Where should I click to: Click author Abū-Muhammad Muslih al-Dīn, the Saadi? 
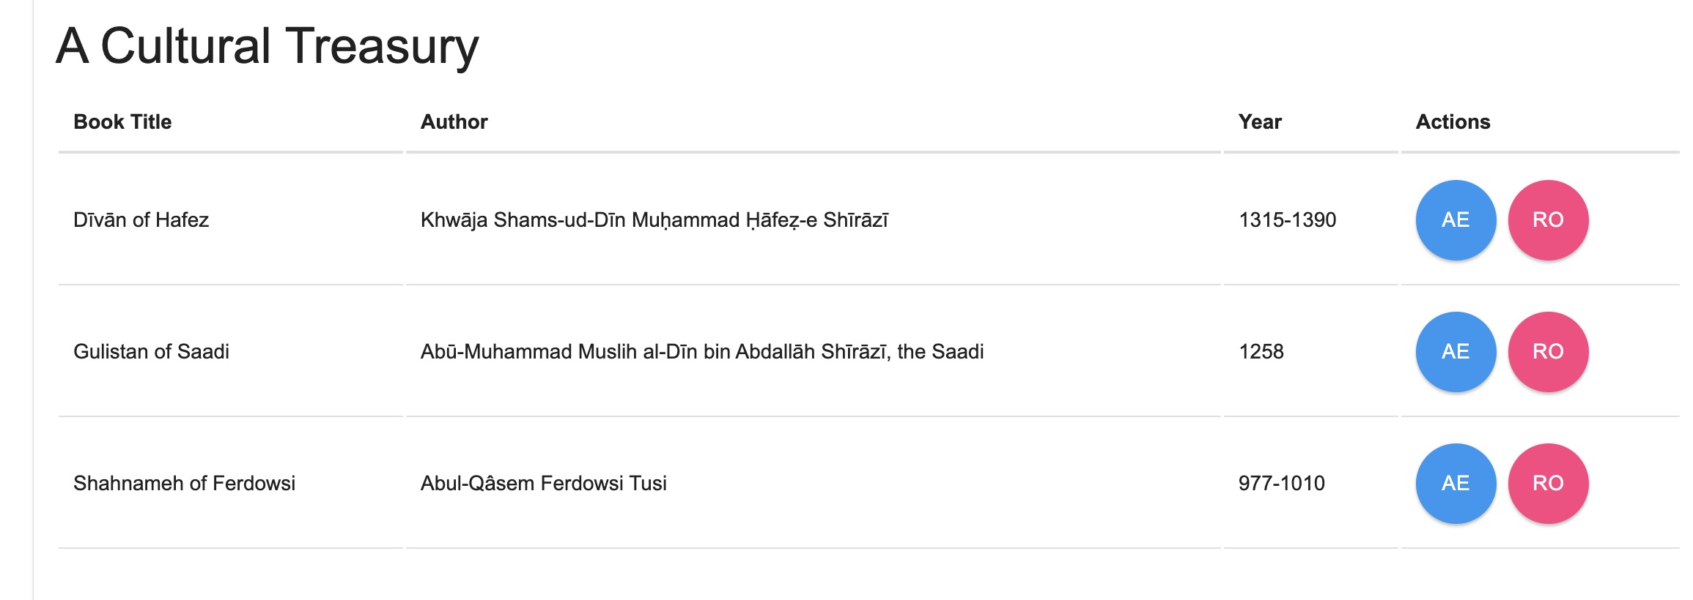pos(702,351)
